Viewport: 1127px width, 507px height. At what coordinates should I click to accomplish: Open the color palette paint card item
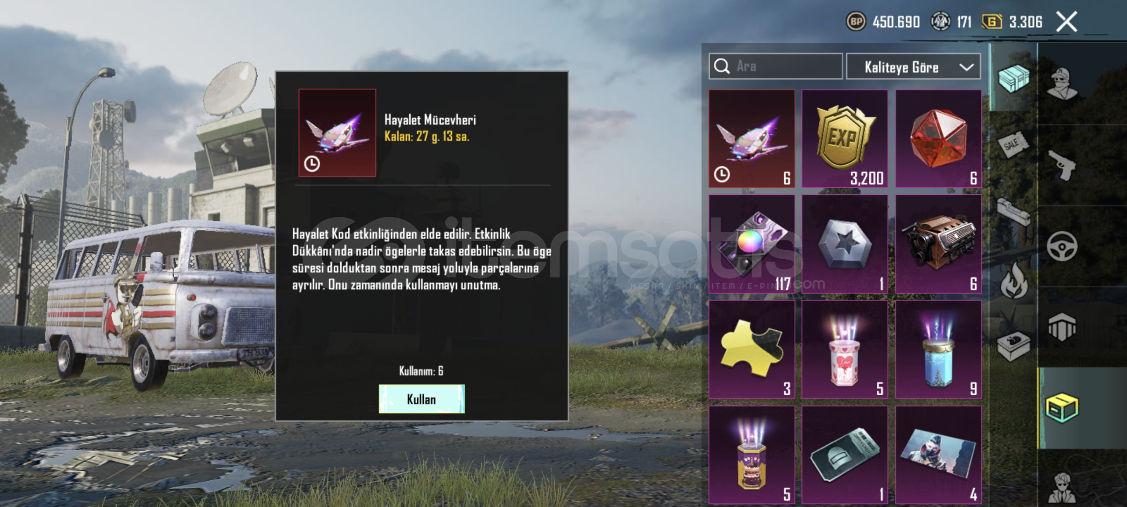click(751, 244)
